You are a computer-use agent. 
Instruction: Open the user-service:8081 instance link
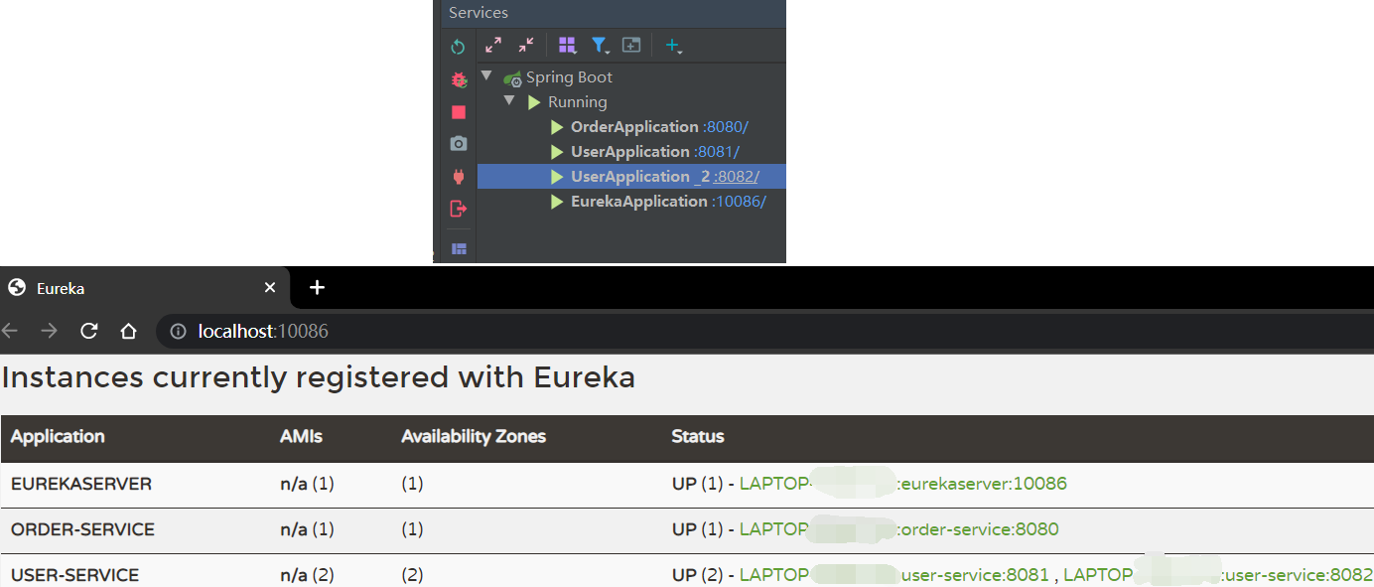pyautogui.click(x=894, y=575)
